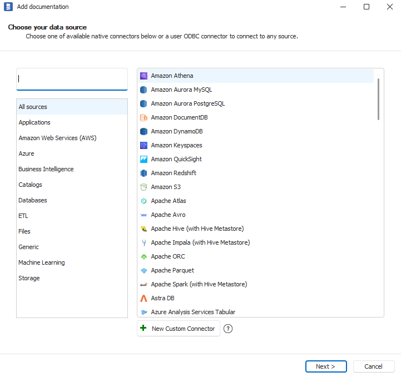Click the Apache Hive icon

[143, 229]
